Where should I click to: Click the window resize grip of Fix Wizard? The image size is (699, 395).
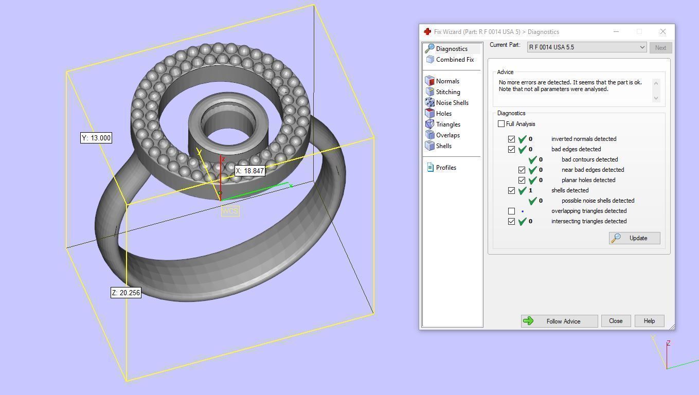(671, 326)
